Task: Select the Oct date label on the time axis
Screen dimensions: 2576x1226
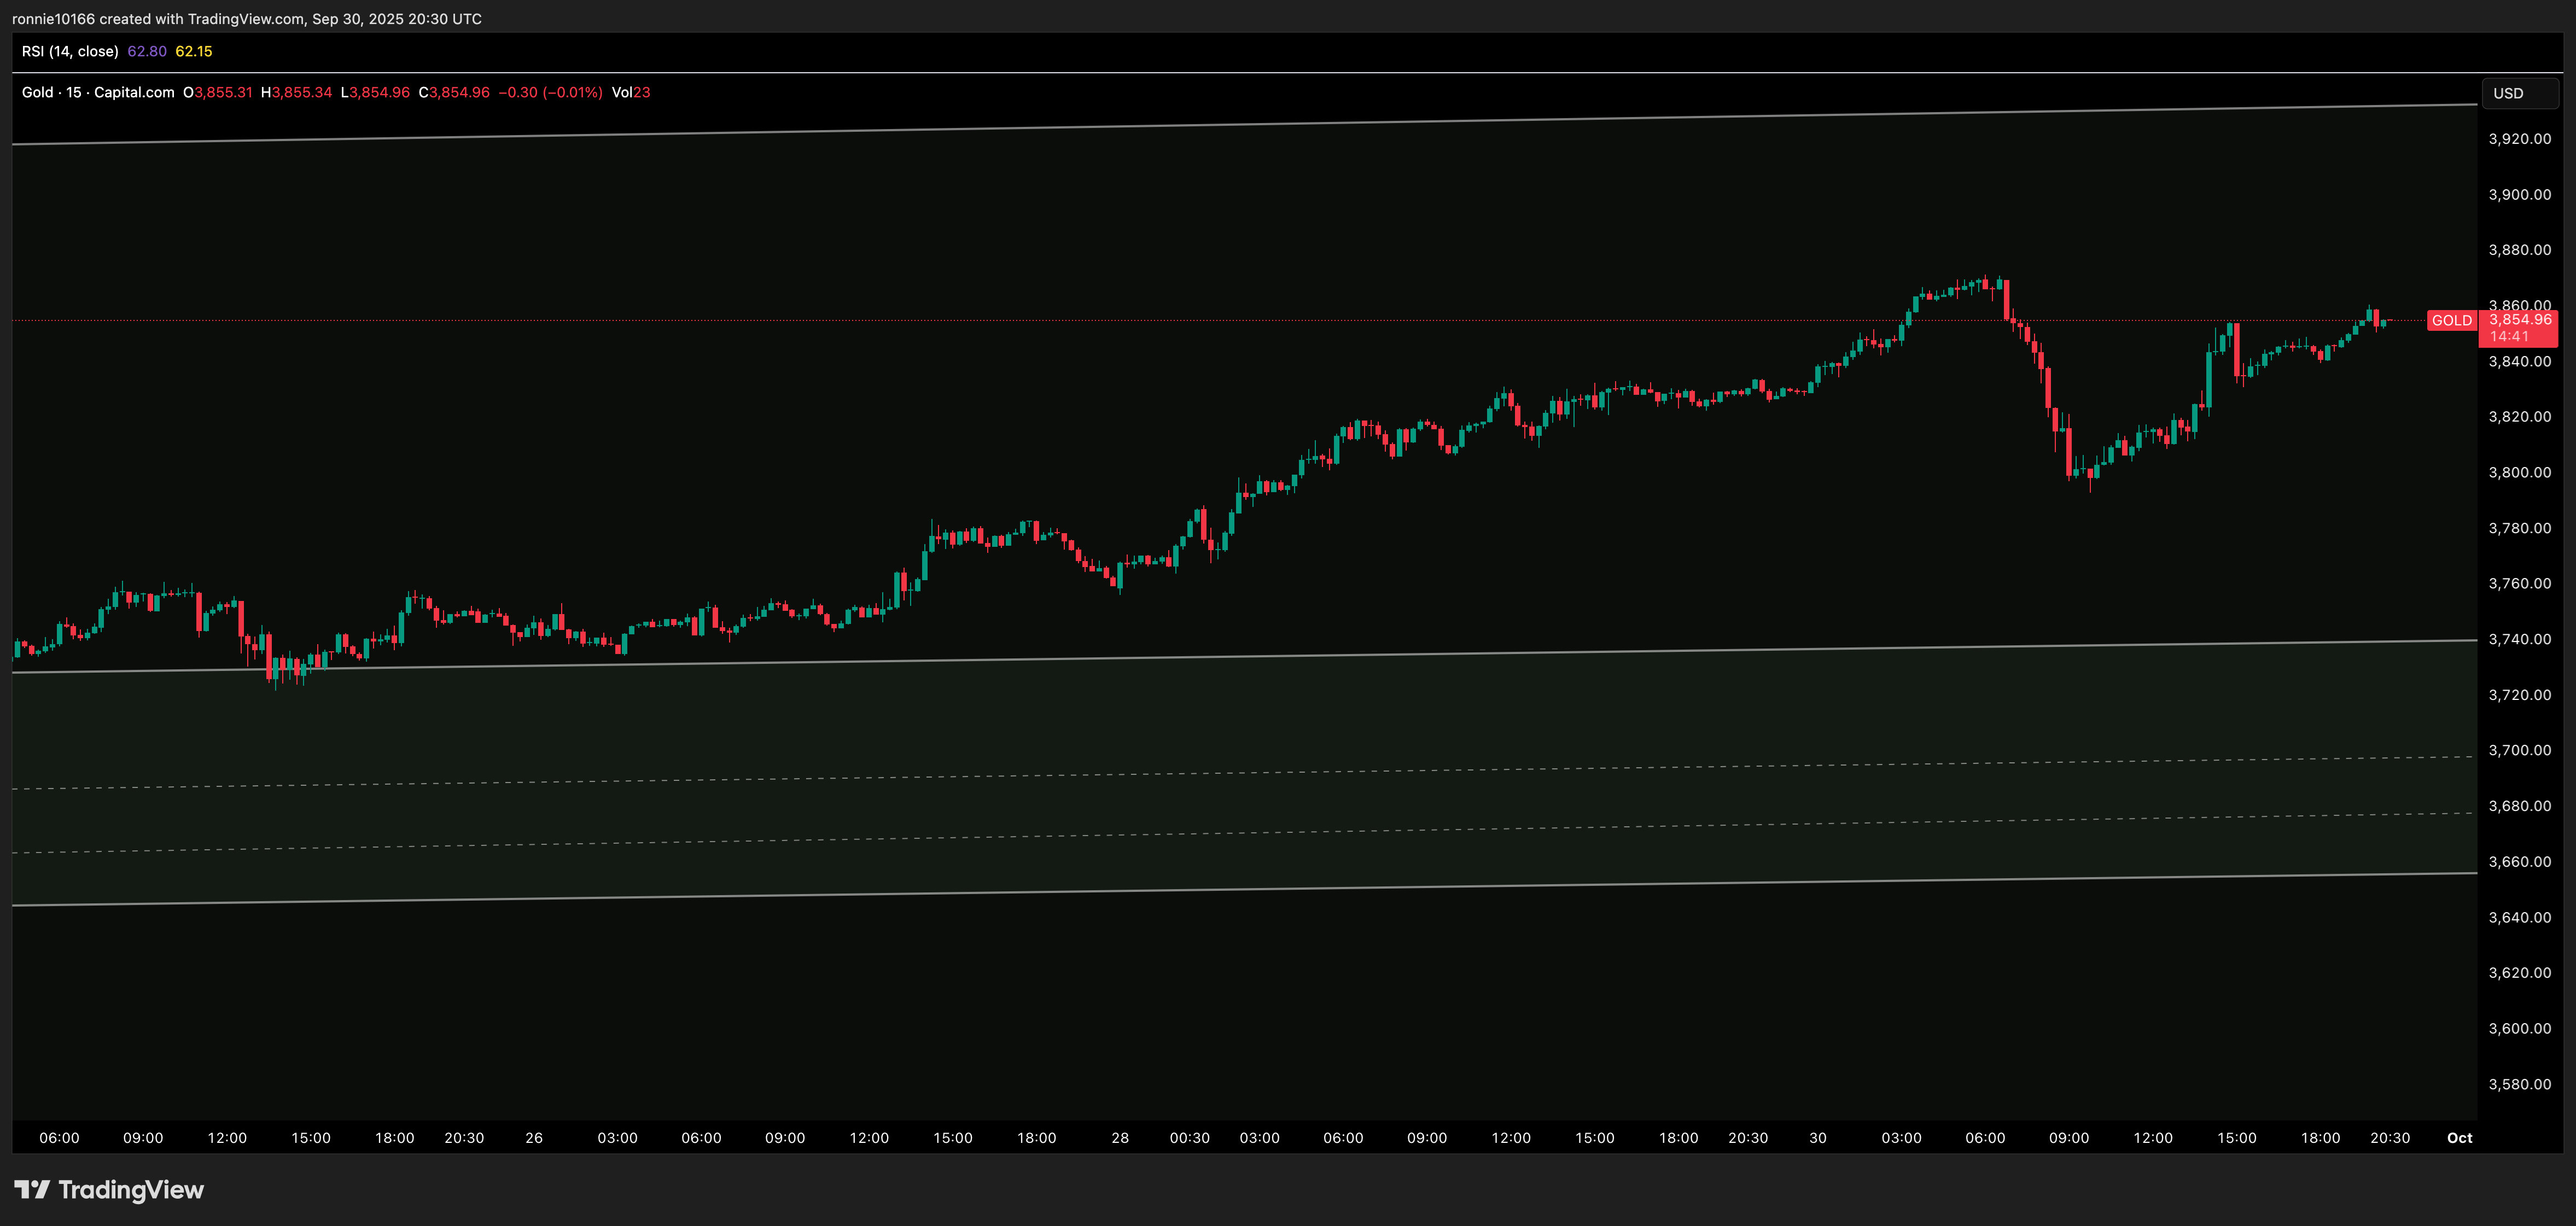Action: pos(2459,1138)
